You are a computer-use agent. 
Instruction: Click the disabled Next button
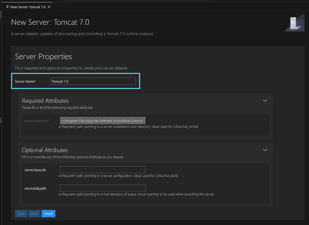click(34, 214)
